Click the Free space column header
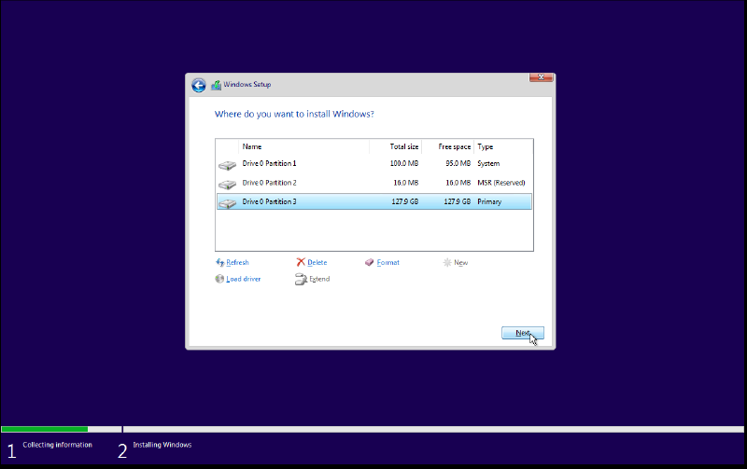Image resolution: width=747 pixels, height=469 pixels. pos(448,146)
